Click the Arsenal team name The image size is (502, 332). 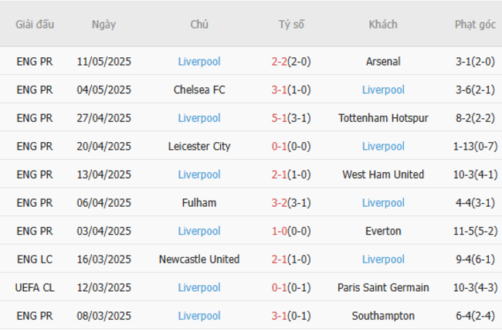coord(383,62)
